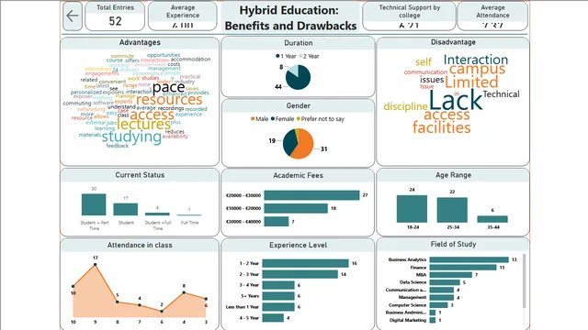Click the attendance low point valued 2
This screenshot has height=330, width=588.
click(x=162, y=312)
